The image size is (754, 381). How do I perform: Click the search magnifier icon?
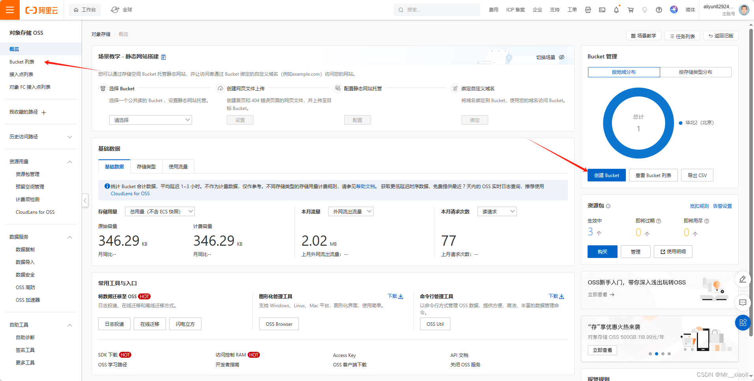point(401,10)
